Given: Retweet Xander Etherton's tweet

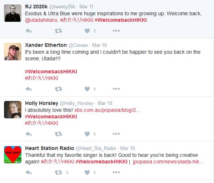Looking at the screenshot, I should tap(58, 89).
